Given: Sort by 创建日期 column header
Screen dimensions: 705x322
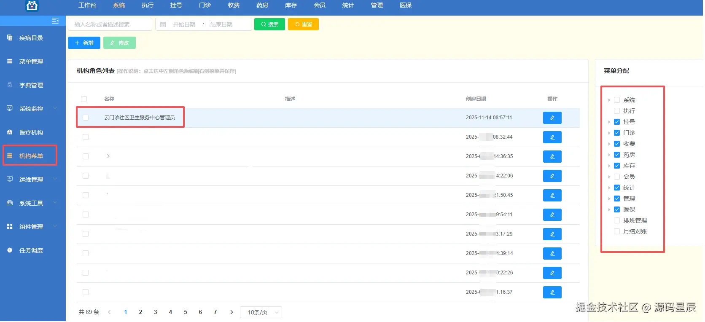Looking at the screenshot, I should (476, 99).
